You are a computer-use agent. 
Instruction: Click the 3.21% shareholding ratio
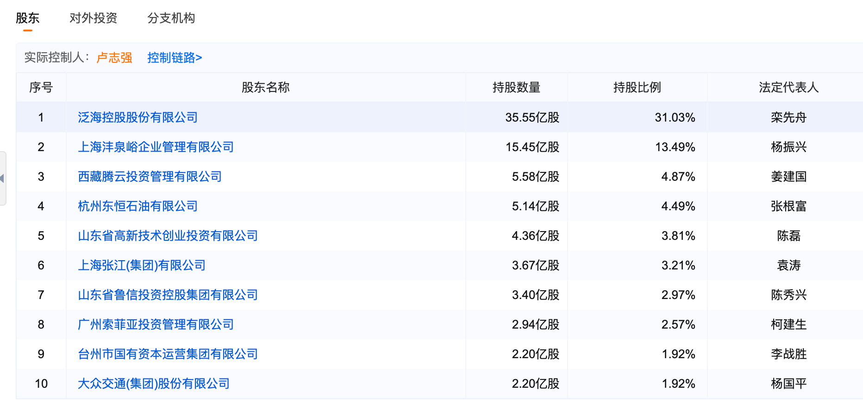pos(678,265)
